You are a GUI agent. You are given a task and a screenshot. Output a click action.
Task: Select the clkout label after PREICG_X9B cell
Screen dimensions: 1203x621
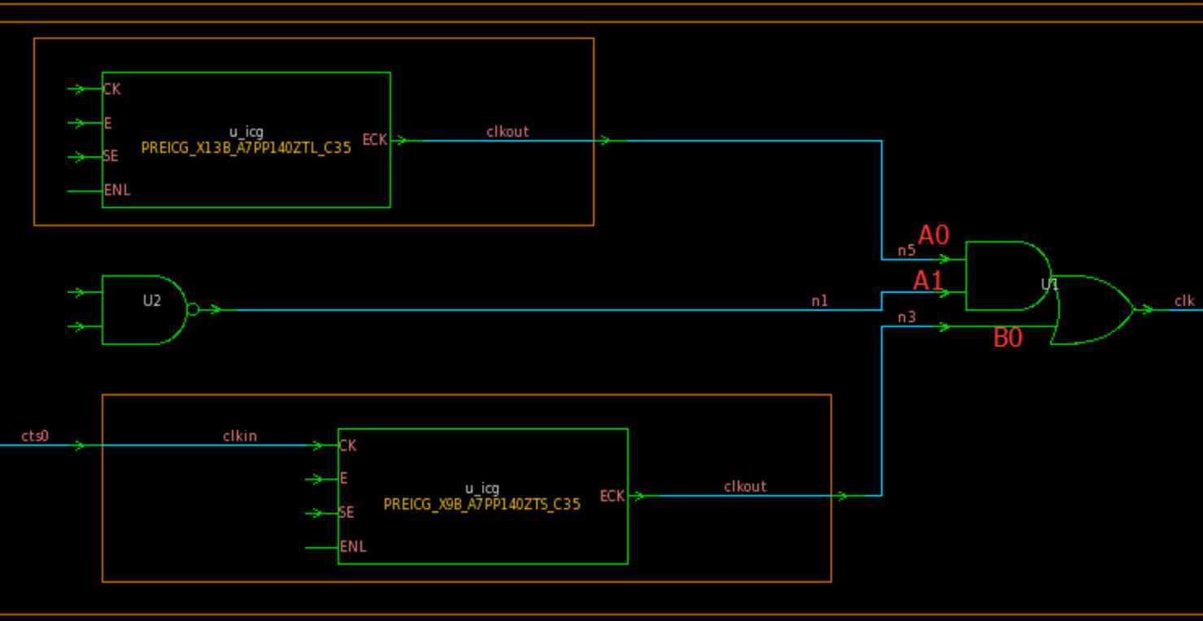tap(745, 487)
